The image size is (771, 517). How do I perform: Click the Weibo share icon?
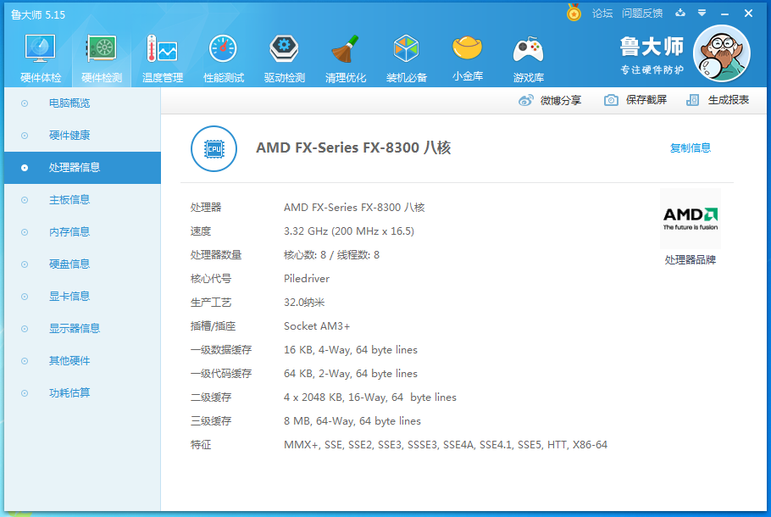[525, 100]
